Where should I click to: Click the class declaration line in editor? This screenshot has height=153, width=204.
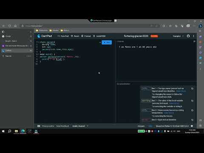(x=48, y=42)
